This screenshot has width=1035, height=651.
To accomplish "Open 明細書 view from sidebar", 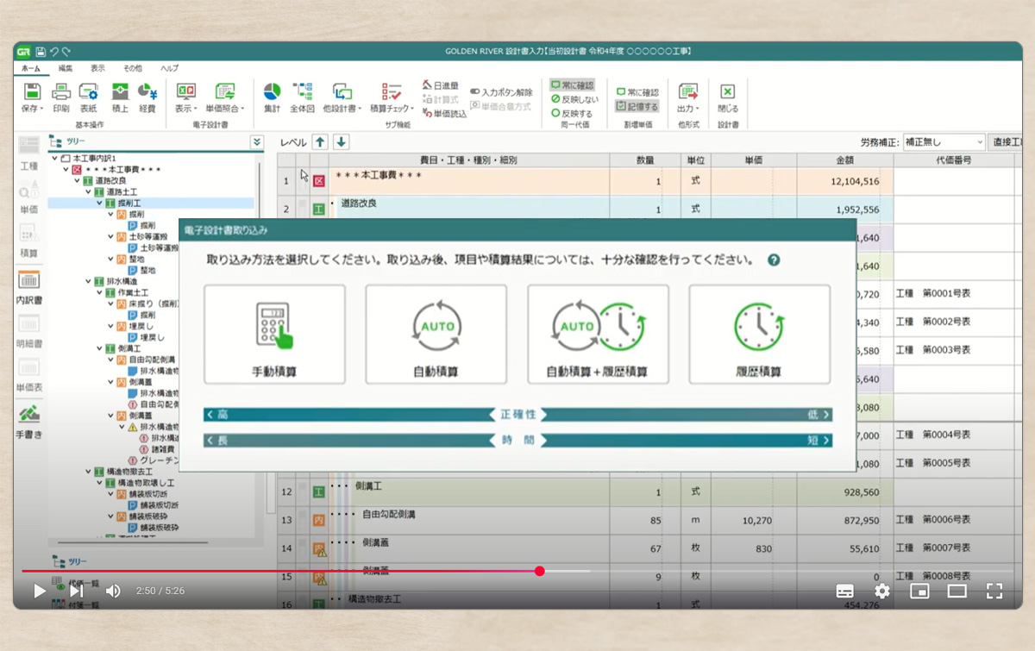I will point(29,332).
